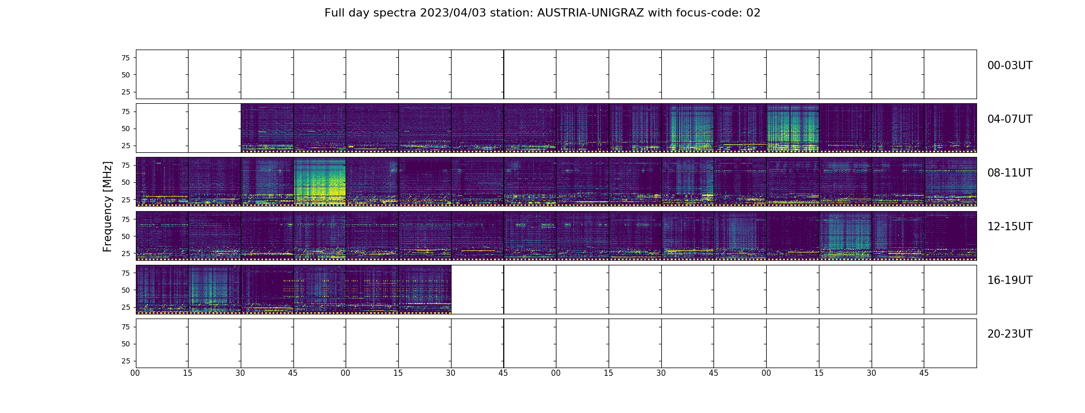Click the first spectrogram panel in the 12-15UT row
1085x413 pixels.
click(x=162, y=235)
